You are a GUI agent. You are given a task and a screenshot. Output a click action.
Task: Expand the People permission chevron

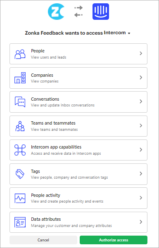pyautogui.click(x=141, y=54)
